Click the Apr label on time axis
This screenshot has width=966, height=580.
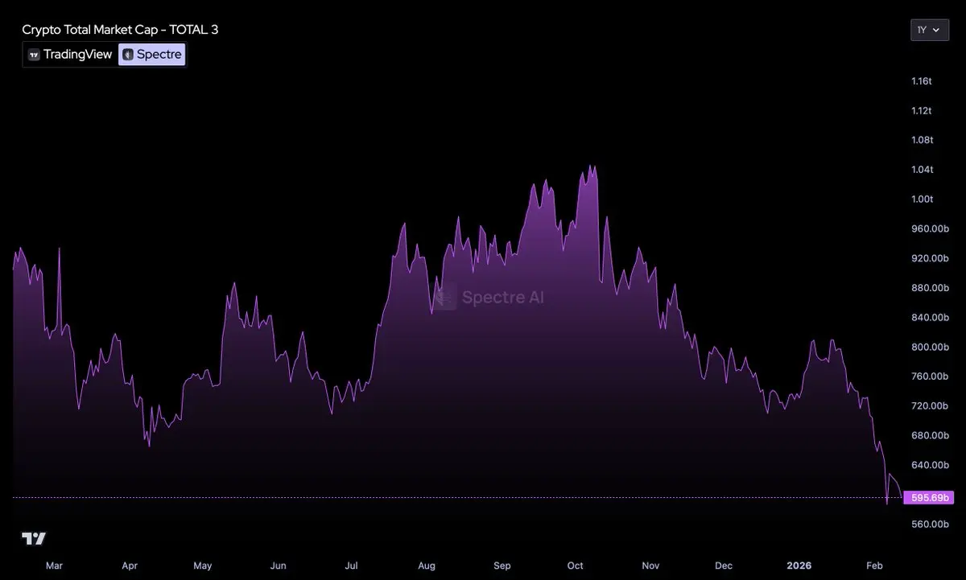130,566
